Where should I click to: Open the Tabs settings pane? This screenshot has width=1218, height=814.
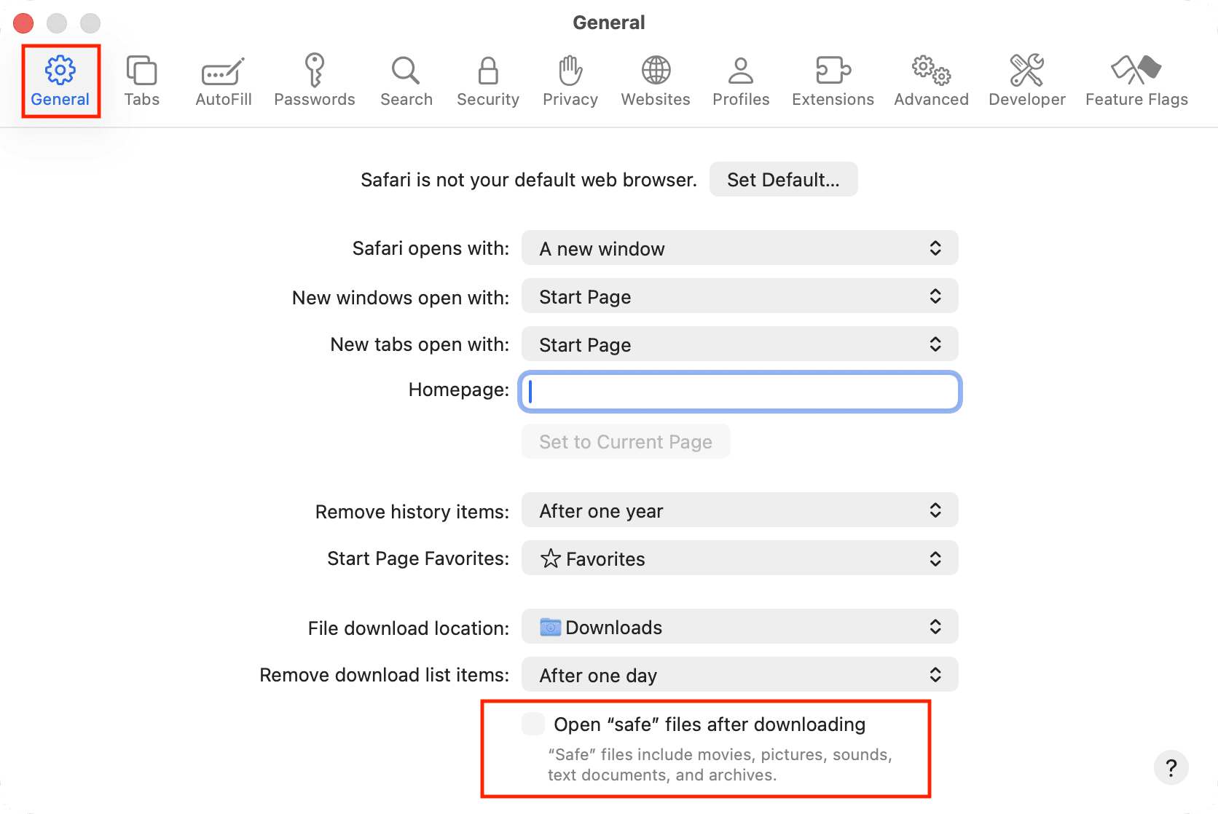coord(141,80)
